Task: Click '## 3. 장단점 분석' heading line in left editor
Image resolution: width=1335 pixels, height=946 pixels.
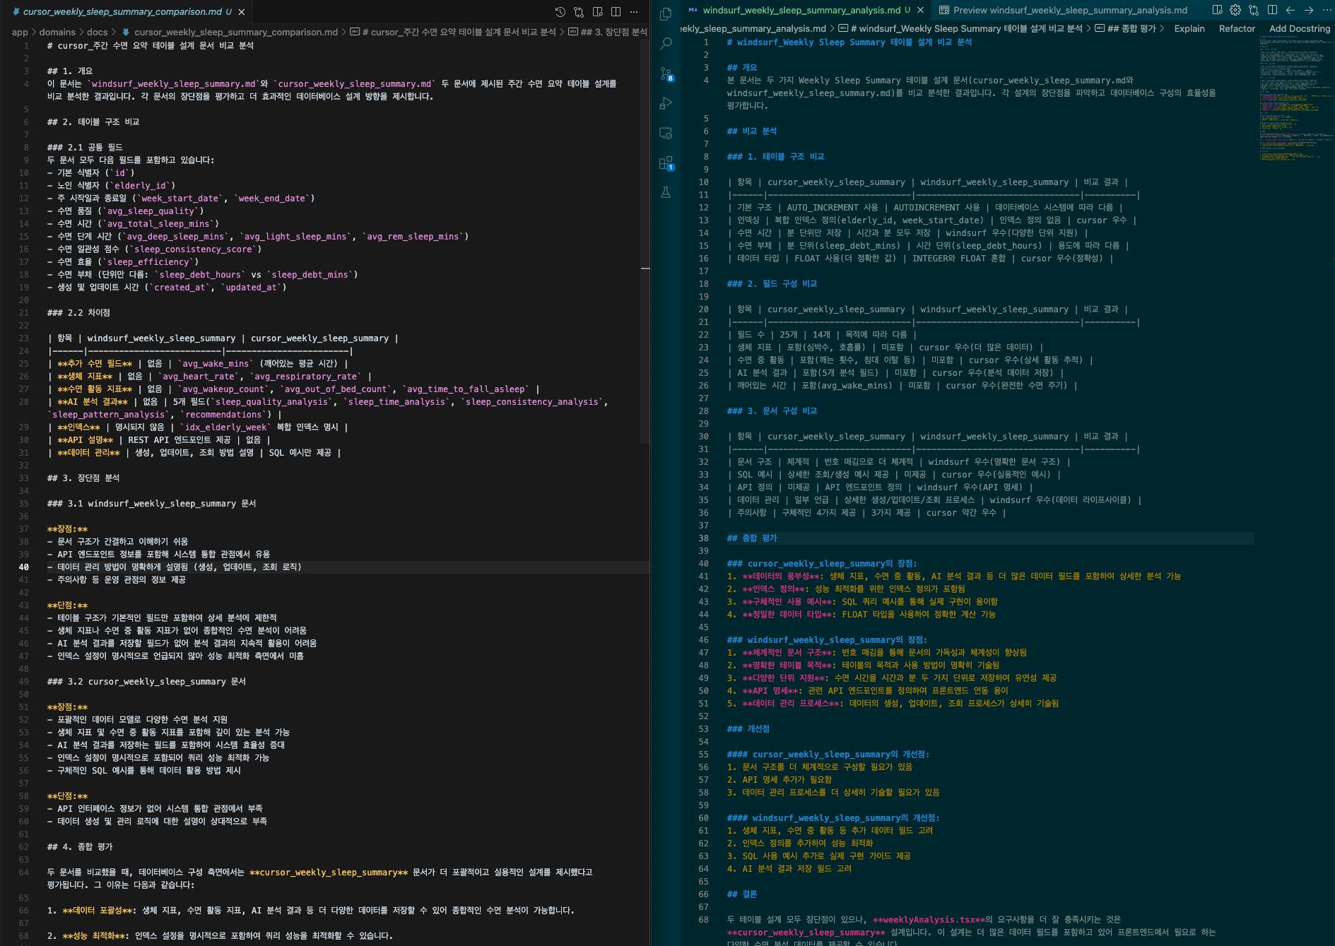Action: pos(83,478)
